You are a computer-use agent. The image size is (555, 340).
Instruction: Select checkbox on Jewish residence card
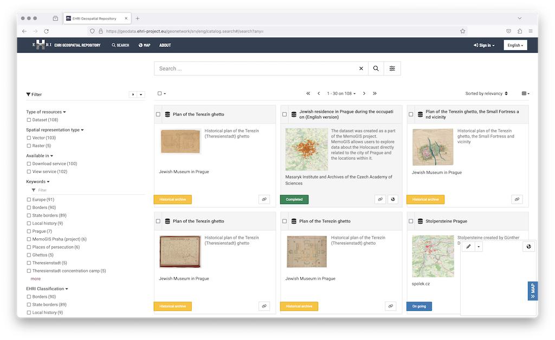tap(285, 114)
